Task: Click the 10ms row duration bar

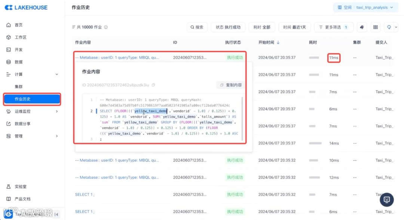Action: pos(313,160)
